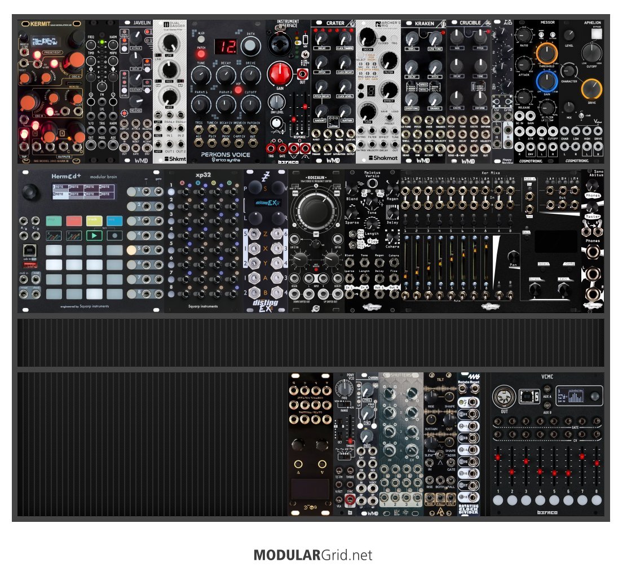627x567 pixels.
Task: Select the KERMIT module
Action: tap(51, 91)
